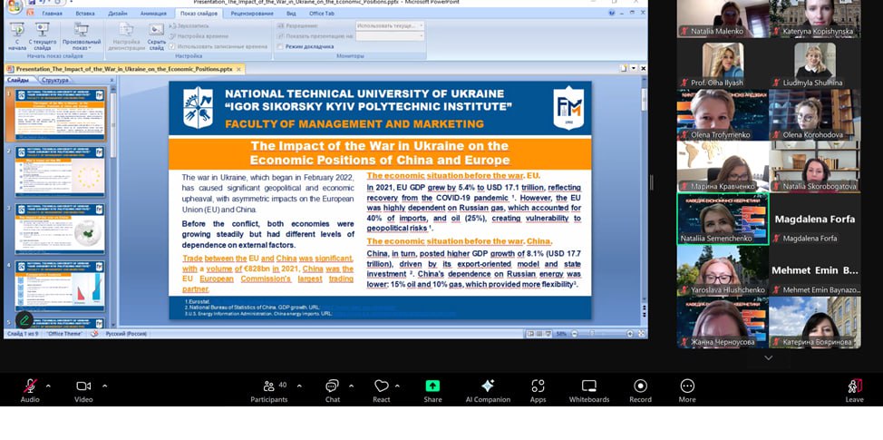
Task: Open the More options menu
Action: [x=687, y=390]
